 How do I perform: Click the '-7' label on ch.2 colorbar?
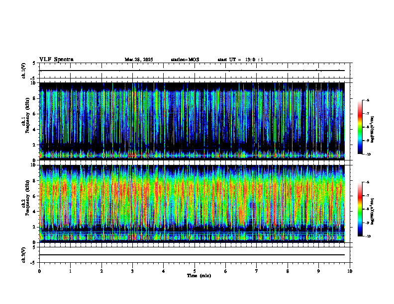367,196
